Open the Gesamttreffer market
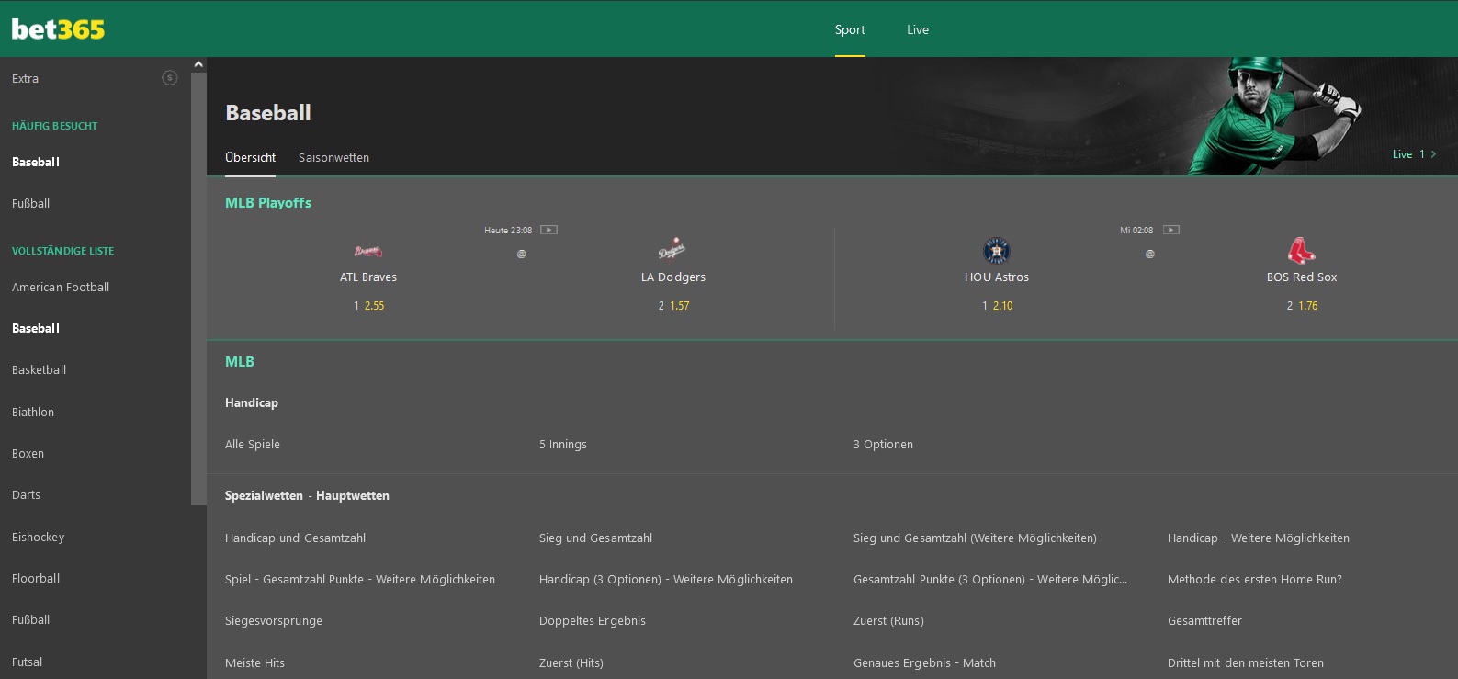 point(1204,621)
